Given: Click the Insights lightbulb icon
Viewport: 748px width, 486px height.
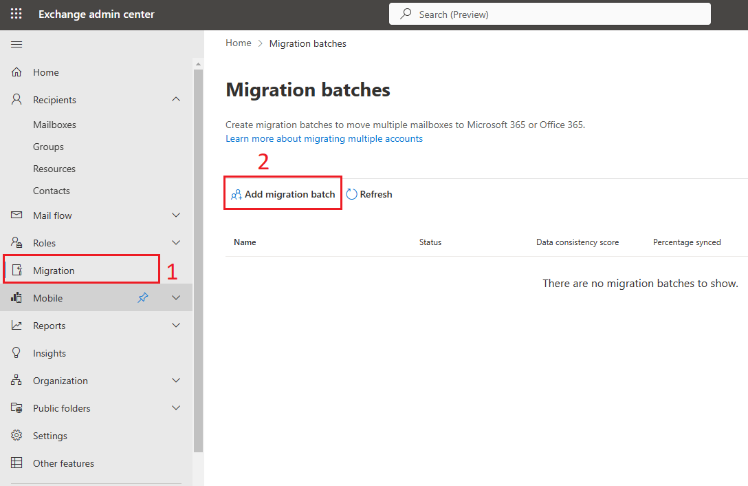Looking at the screenshot, I should 16,352.
